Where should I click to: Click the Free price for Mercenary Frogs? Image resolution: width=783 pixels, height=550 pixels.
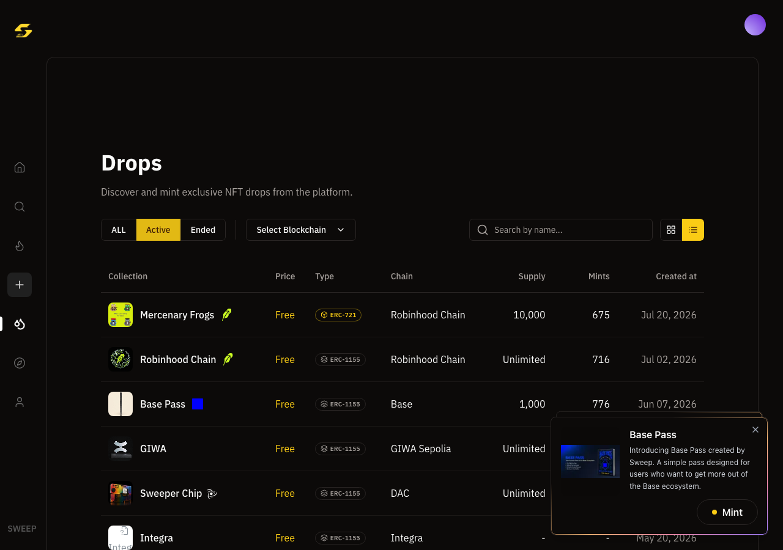285,315
